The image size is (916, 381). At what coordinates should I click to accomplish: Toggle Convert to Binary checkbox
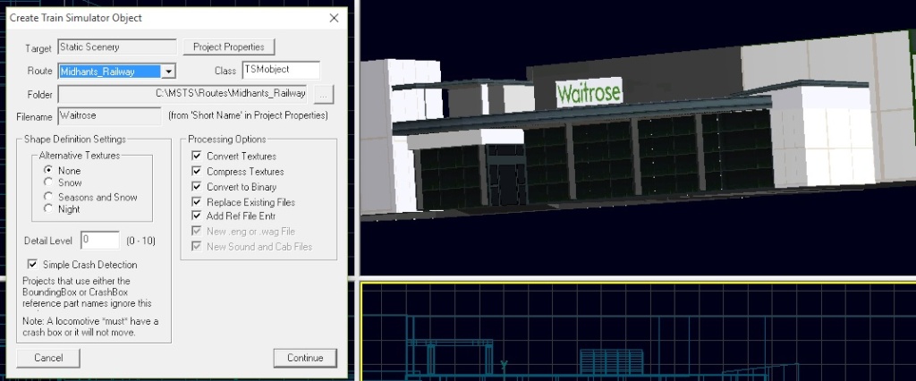(x=197, y=186)
